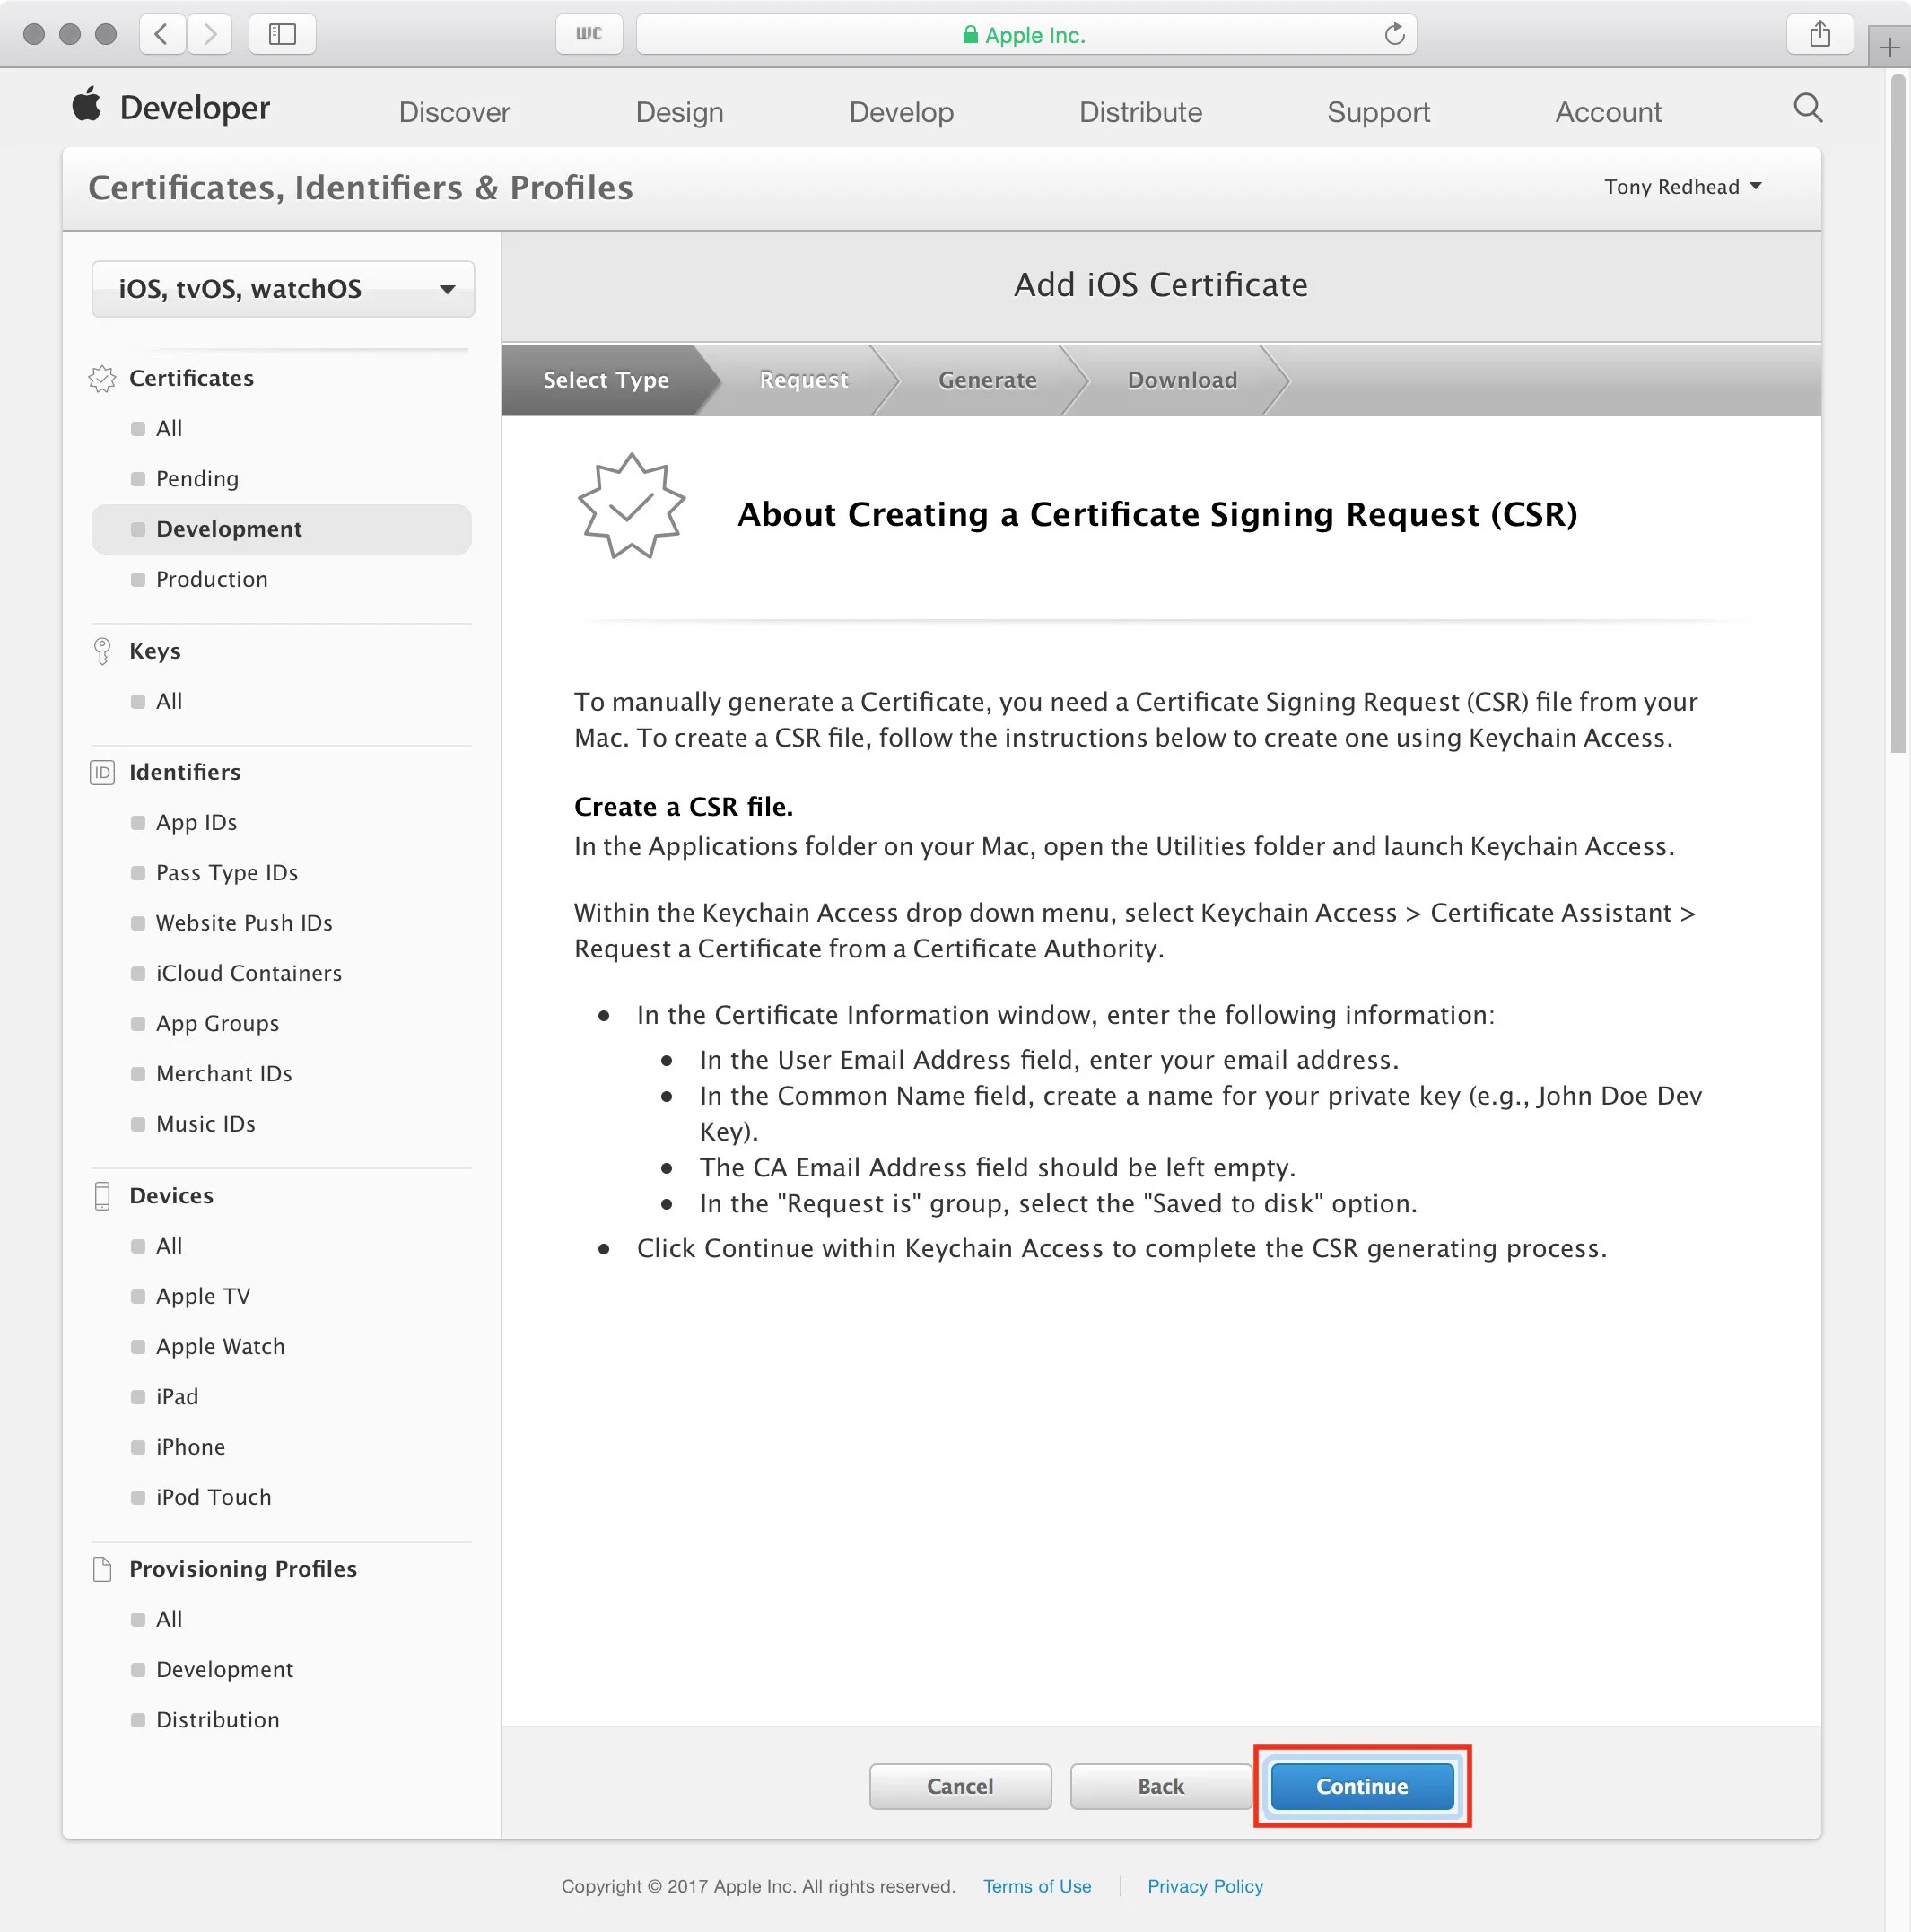1911x1932 pixels.
Task: Expand the iOS, tvOS, watchOS platform dropdown
Action: coord(283,289)
